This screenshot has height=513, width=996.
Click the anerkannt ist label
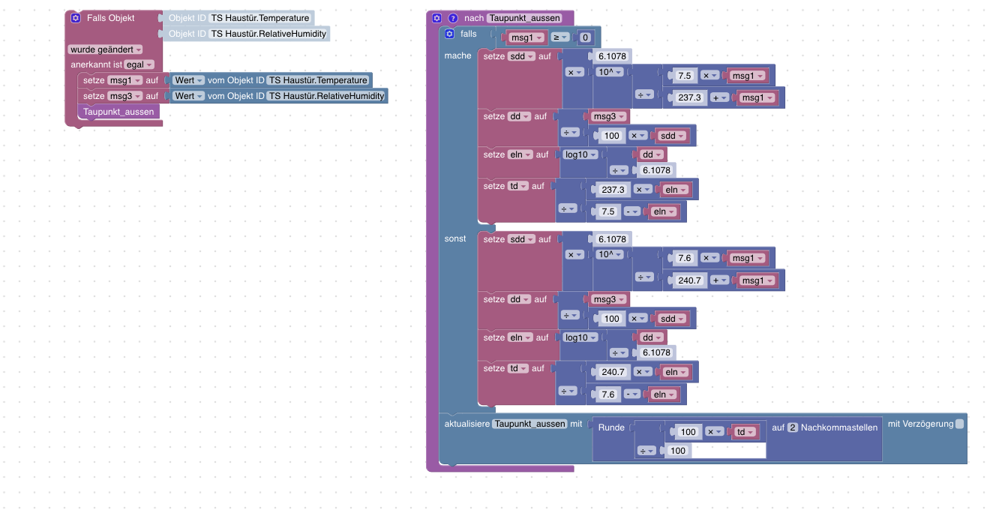96,64
